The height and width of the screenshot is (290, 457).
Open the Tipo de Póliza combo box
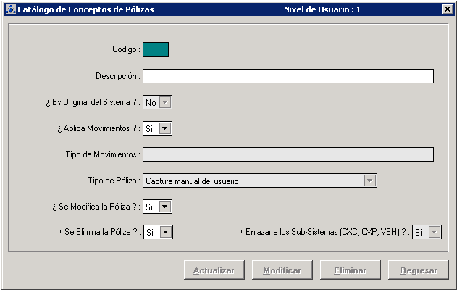[x=369, y=181]
